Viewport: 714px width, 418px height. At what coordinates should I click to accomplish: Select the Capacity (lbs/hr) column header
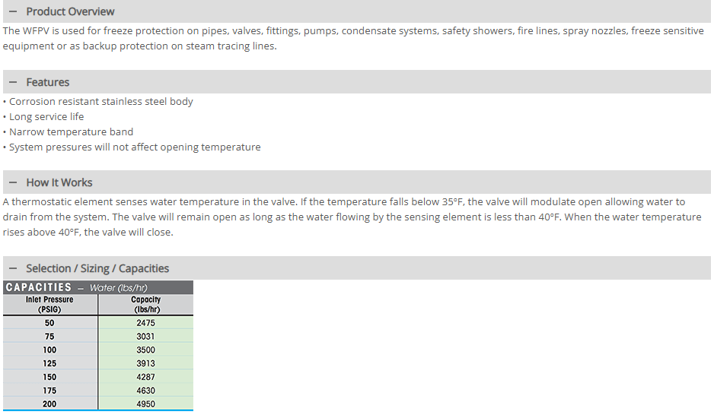pos(145,305)
